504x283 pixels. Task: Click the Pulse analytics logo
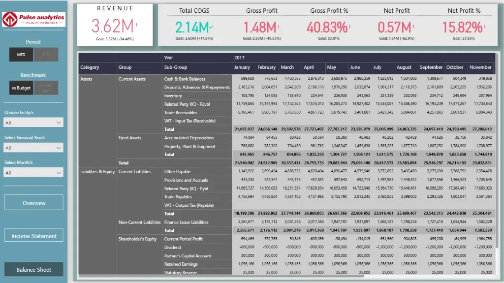tap(33, 20)
